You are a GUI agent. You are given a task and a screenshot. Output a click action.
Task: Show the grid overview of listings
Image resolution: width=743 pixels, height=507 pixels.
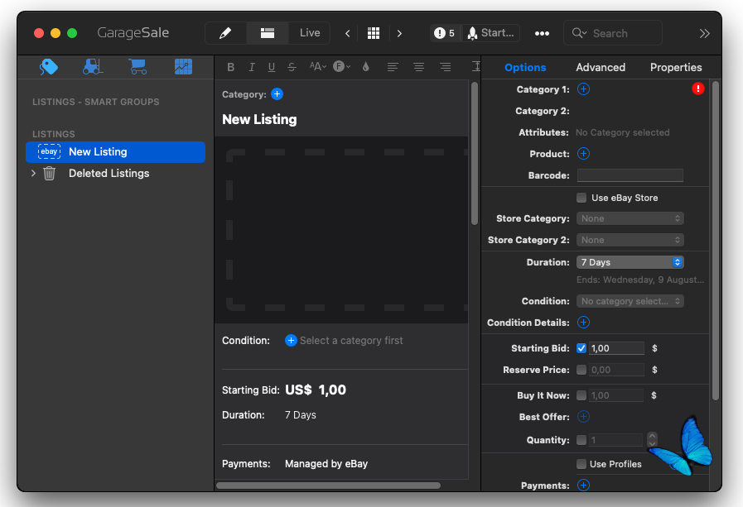click(x=374, y=33)
